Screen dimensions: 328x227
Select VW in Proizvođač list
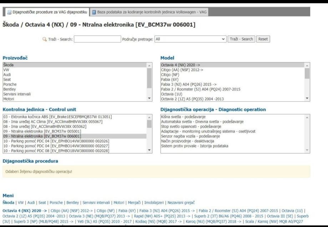click(x=75, y=70)
